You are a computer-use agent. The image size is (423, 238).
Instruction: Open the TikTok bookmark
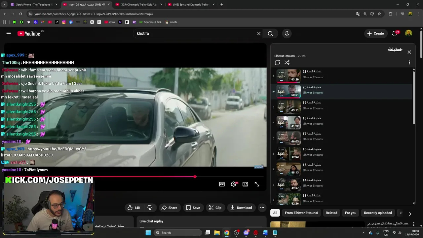pyautogui.click(x=57, y=22)
